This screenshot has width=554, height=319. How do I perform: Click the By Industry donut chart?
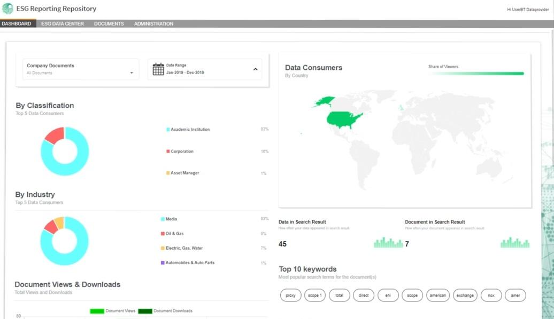[x=64, y=241]
